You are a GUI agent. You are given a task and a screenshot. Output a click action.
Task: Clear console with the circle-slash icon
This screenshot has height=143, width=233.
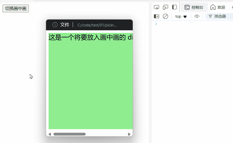[165, 16]
